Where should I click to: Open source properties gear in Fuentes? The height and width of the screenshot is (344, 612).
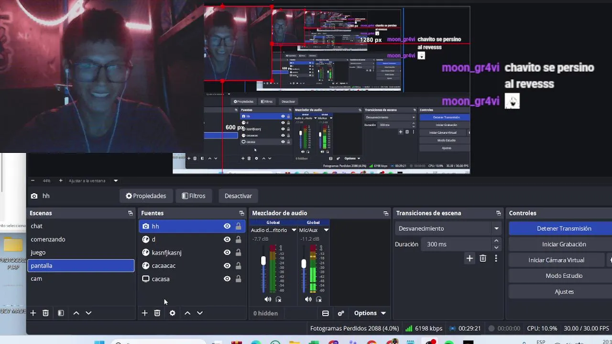coord(172,313)
